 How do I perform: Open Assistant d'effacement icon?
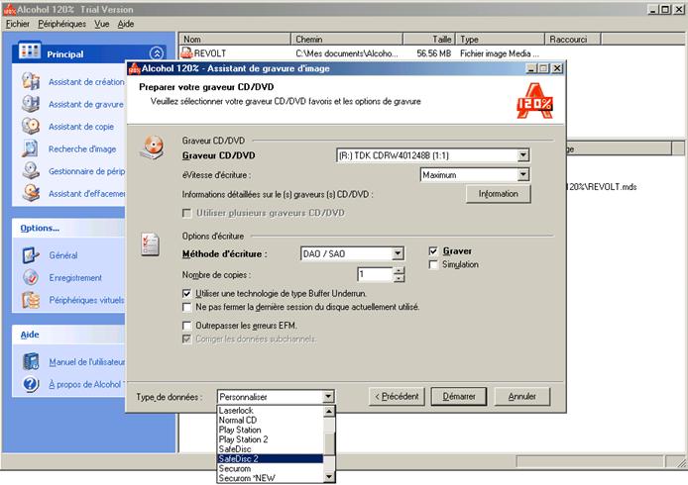click(31, 193)
